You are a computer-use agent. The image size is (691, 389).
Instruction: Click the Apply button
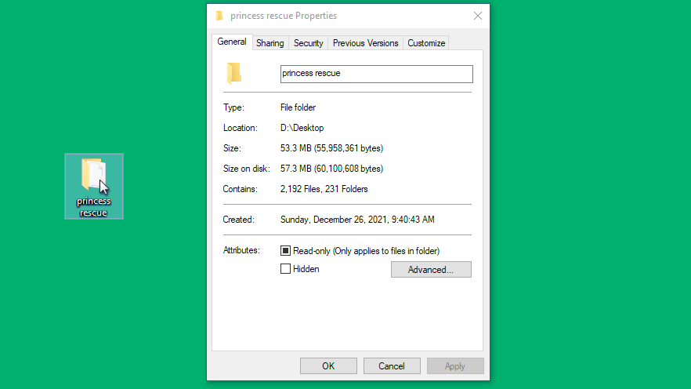pos(455,366)
